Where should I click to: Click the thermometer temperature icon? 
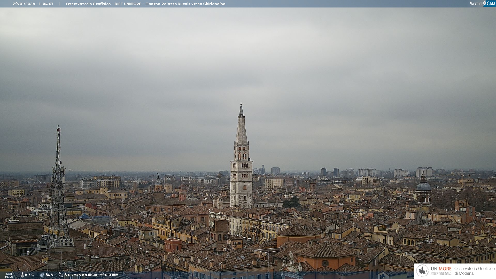pyautogui.click(x=22, y=275)
